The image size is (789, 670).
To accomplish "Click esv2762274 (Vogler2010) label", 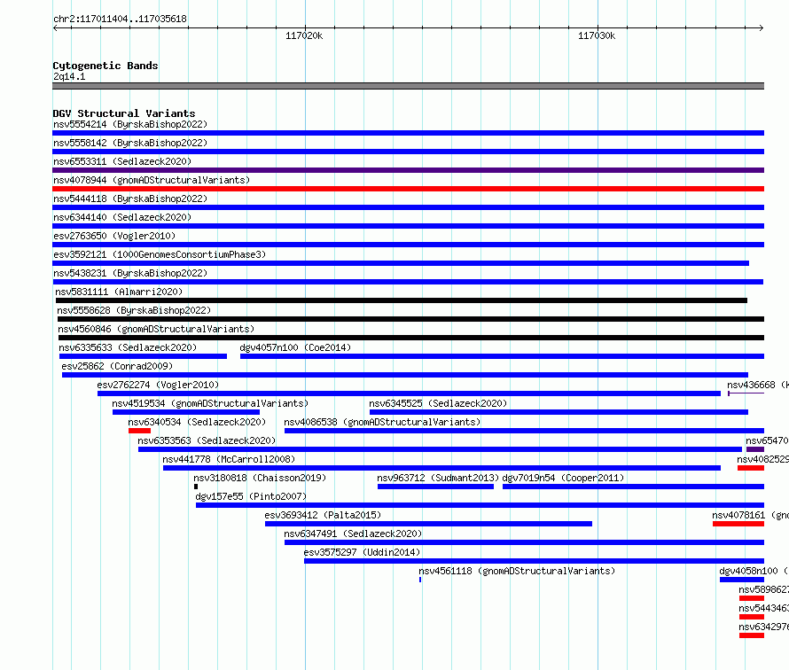I will [158, 385].
